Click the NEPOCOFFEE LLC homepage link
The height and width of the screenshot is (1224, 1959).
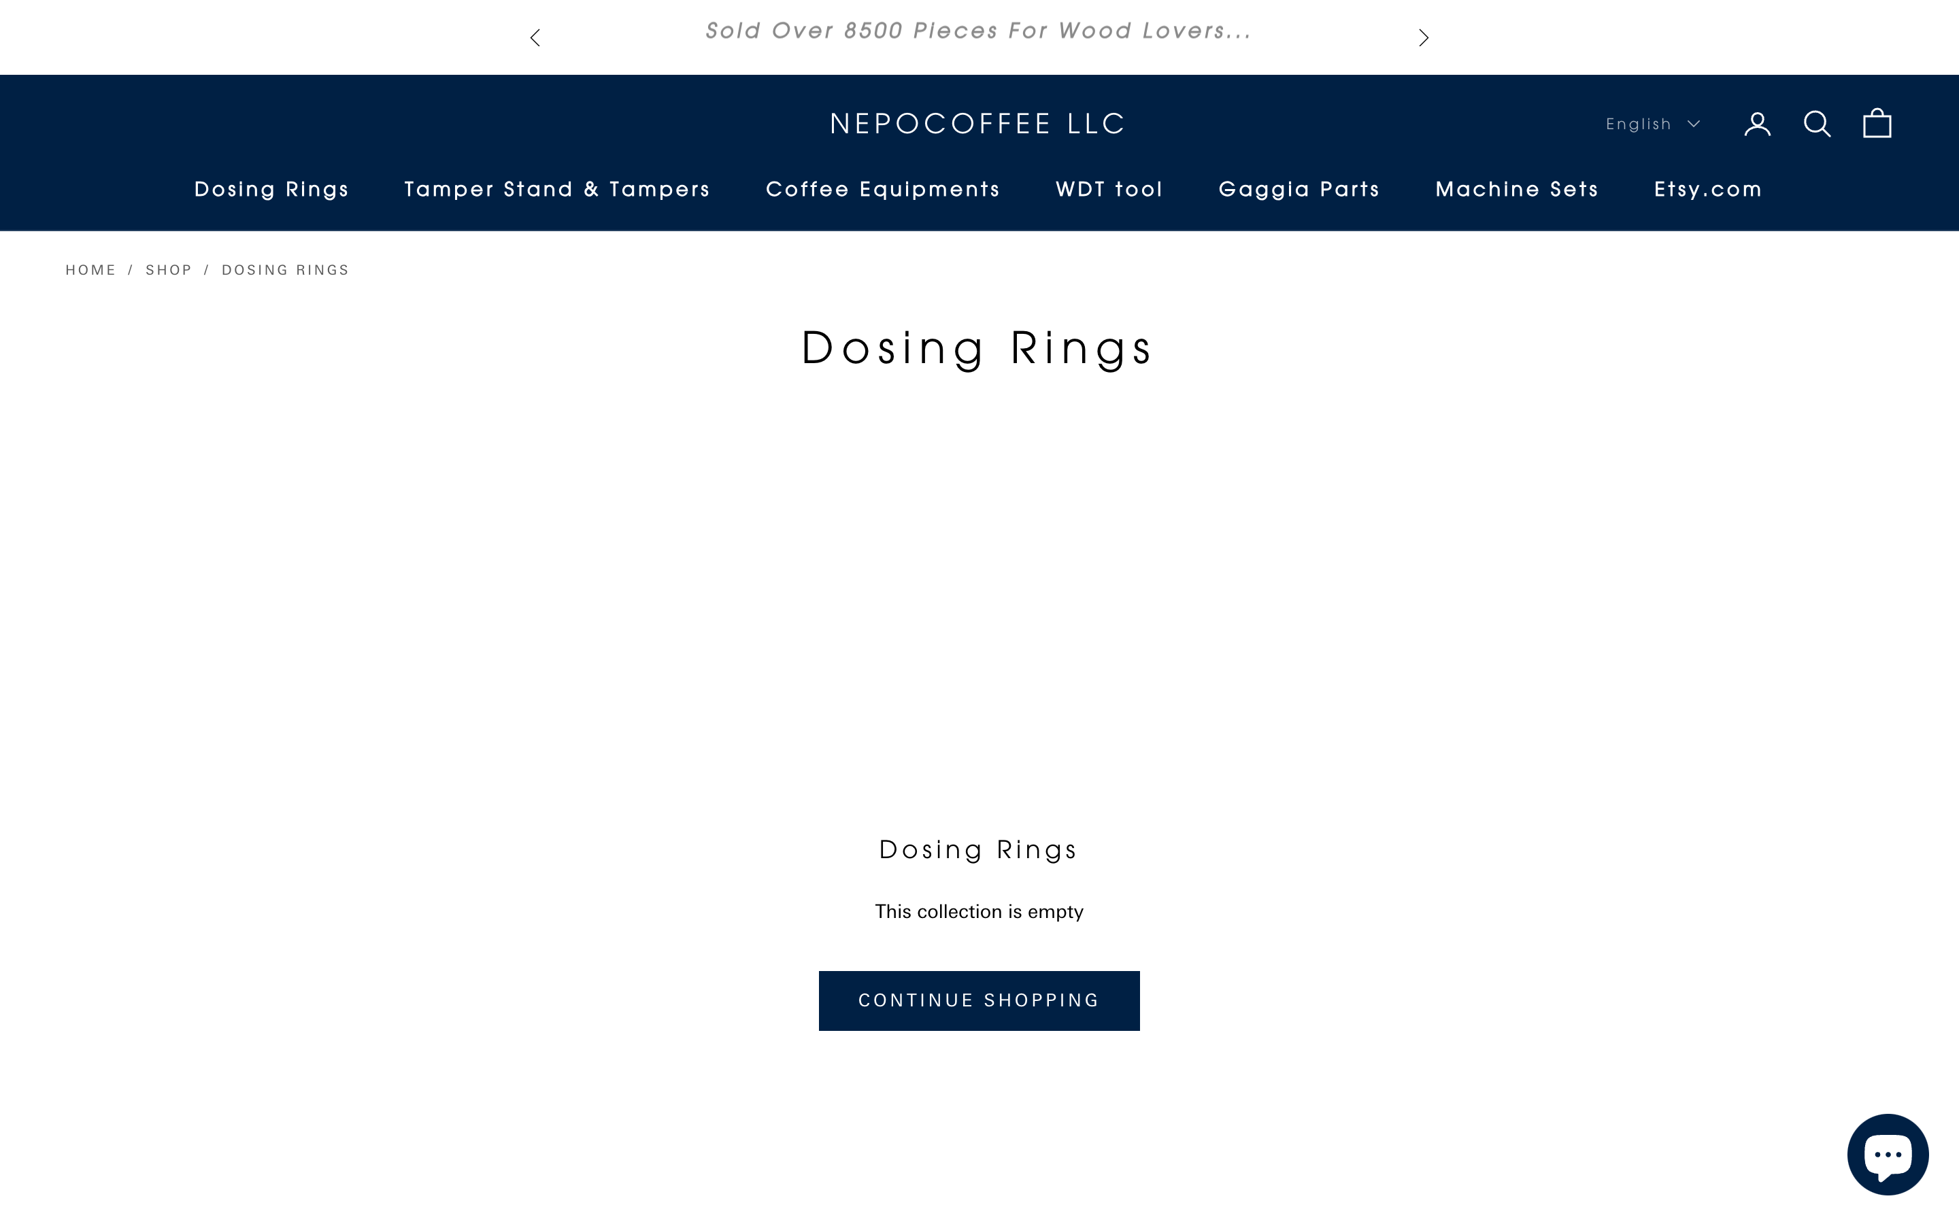pyautogui.click(x=979, y=124)
